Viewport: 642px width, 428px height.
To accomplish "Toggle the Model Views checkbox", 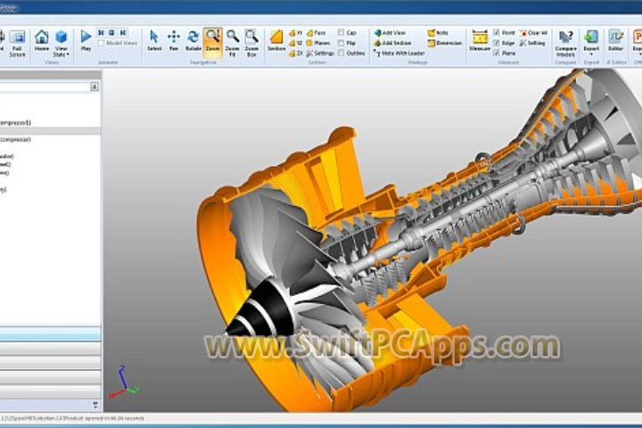I will point(102,42).
